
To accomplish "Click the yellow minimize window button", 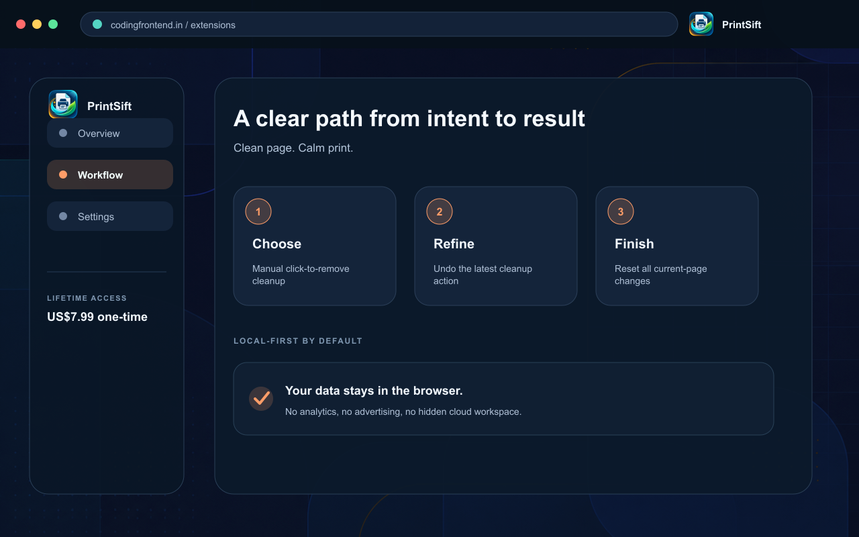I will (x=37, y=24).
